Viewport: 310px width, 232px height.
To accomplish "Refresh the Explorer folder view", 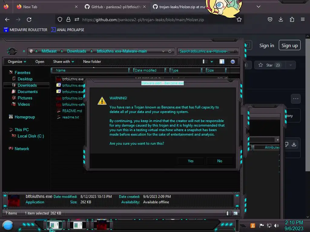I will point(170,51).
